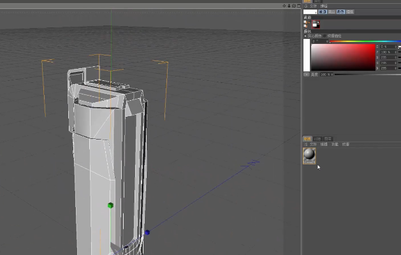This screenshot has width=401, height=255.
Task: Click the green Y-axis gizmo handle
Action: (110, 206)
